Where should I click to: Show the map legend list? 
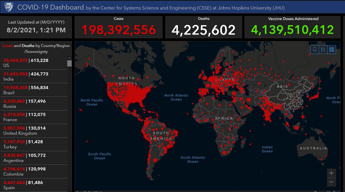[323, 50]
